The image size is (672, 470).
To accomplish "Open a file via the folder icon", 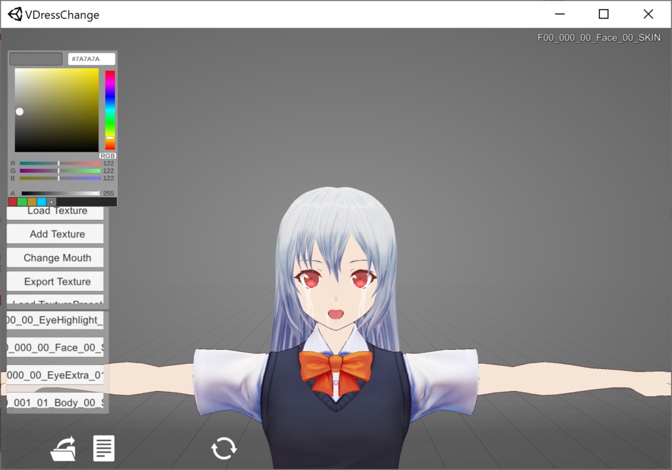I will [x=62, y=448].
